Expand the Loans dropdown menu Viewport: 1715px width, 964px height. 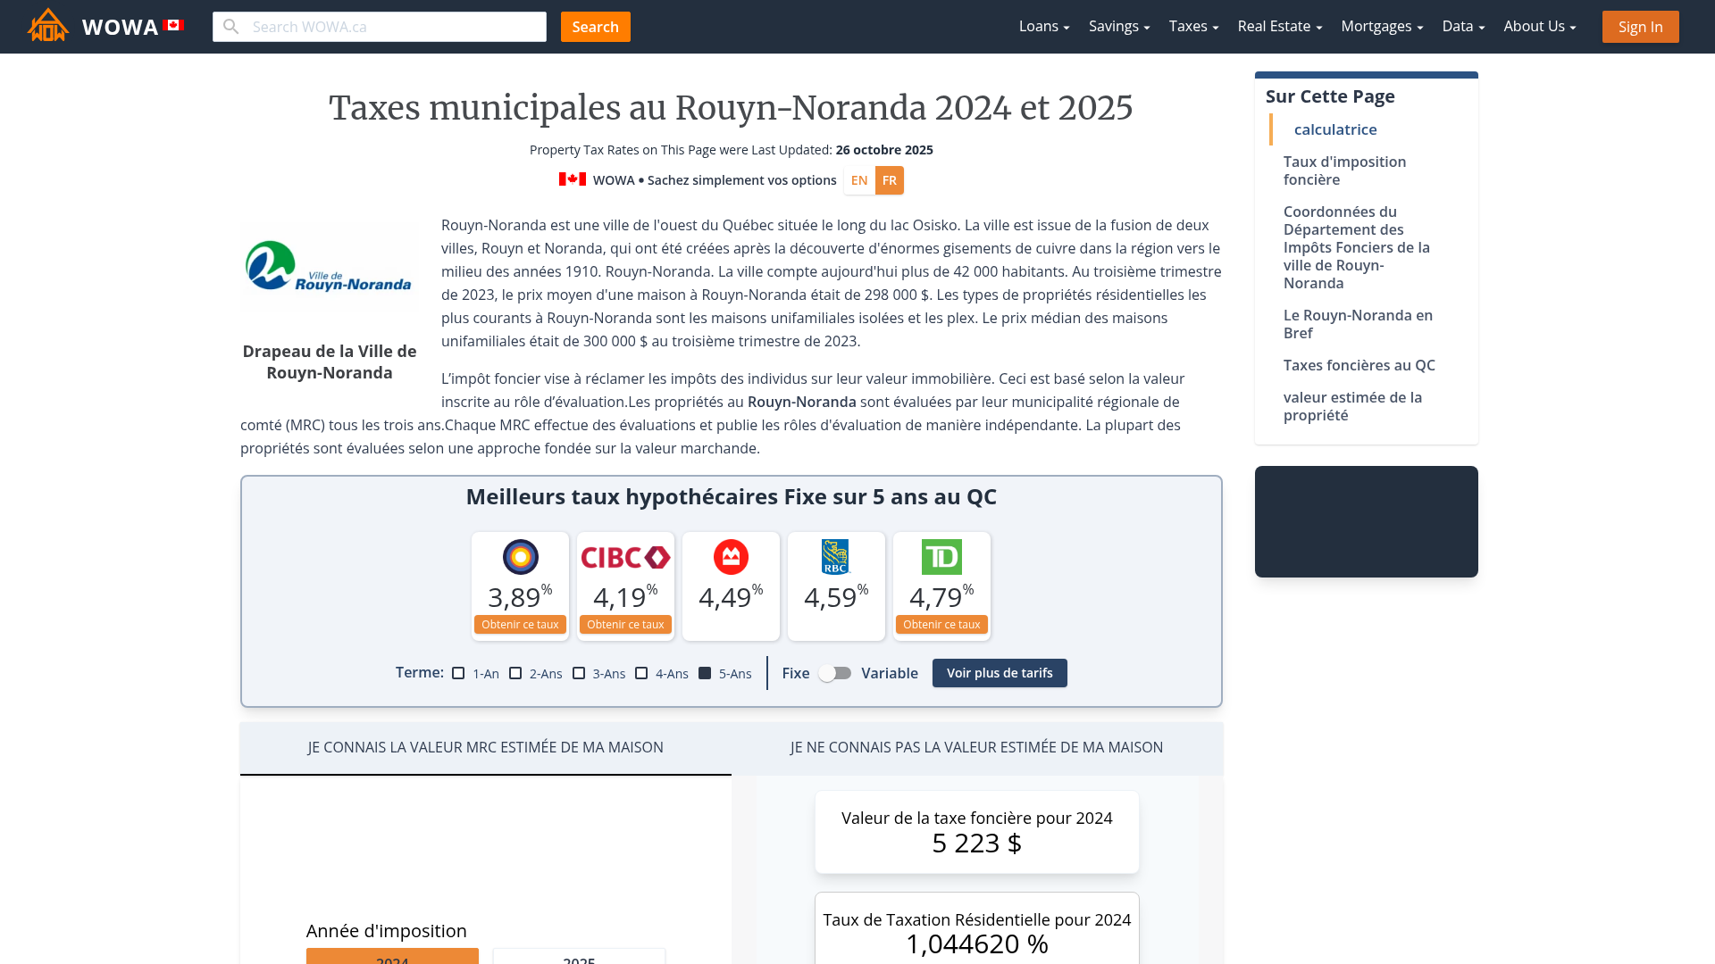[x=1043, y=27]
